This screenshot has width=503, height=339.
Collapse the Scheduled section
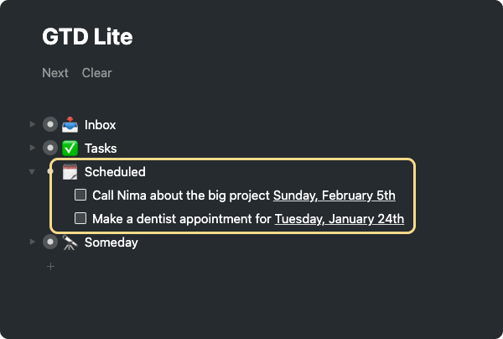tap(32, 172)
